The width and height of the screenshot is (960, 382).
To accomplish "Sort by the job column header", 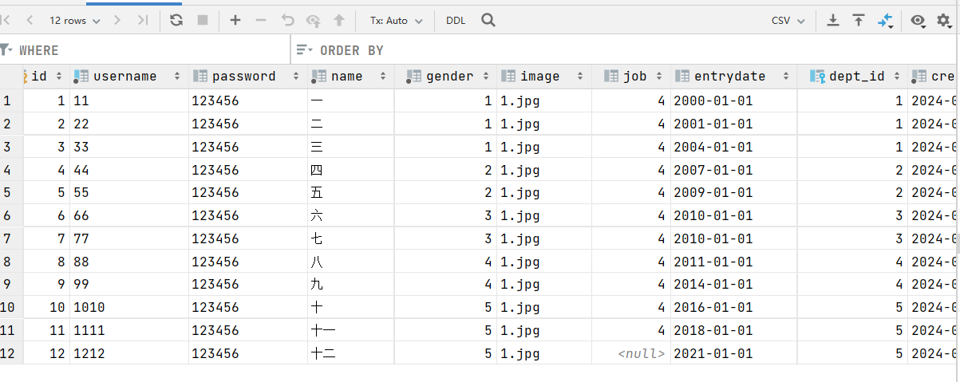I will point(631,77).
